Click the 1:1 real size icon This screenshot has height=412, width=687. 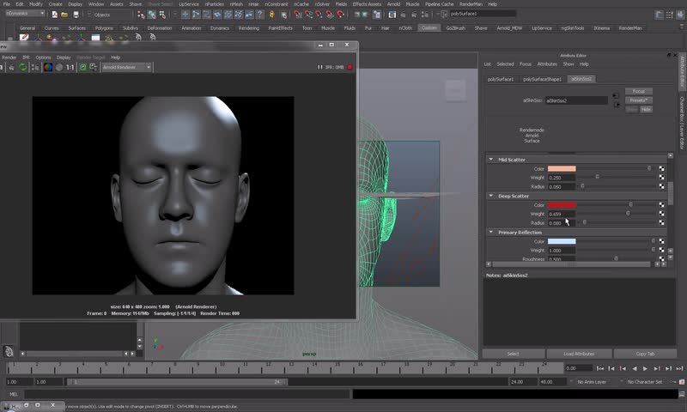point(70,67)
